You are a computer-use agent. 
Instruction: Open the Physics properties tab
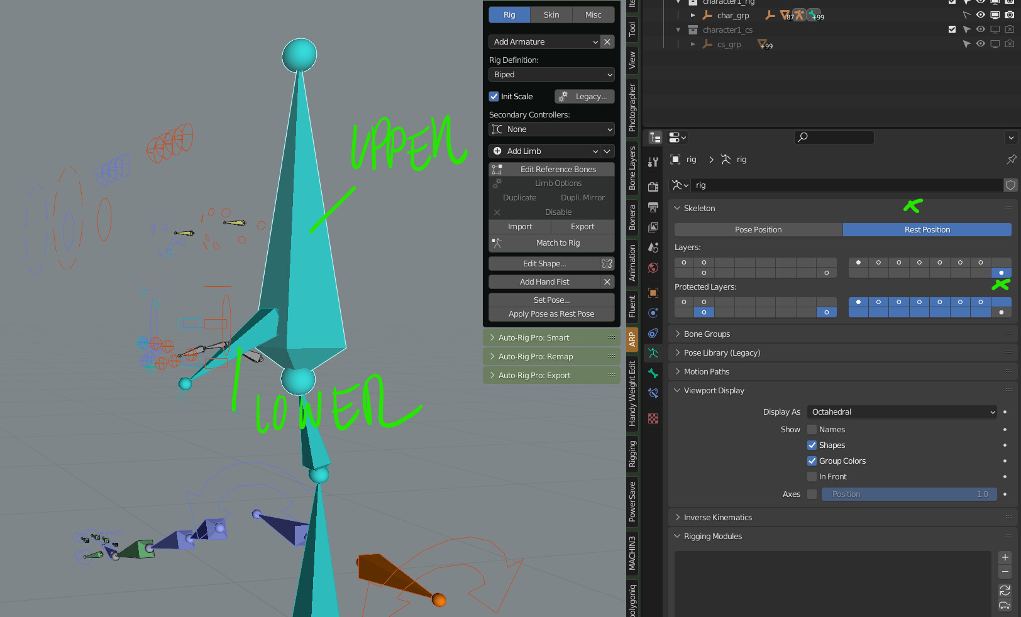pyautogui.click(x=653, y=313)
